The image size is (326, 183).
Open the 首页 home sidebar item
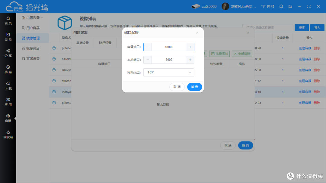[x=8, y=20]
